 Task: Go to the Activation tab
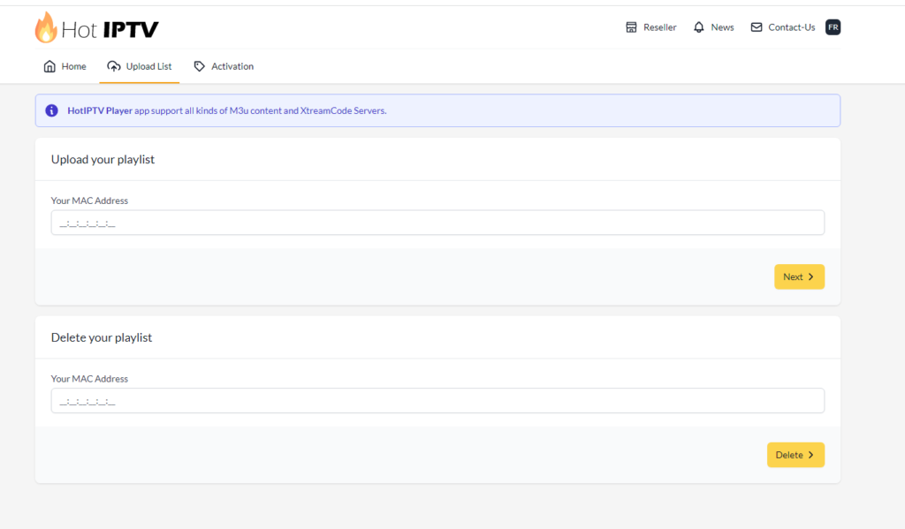coord(224,66)
